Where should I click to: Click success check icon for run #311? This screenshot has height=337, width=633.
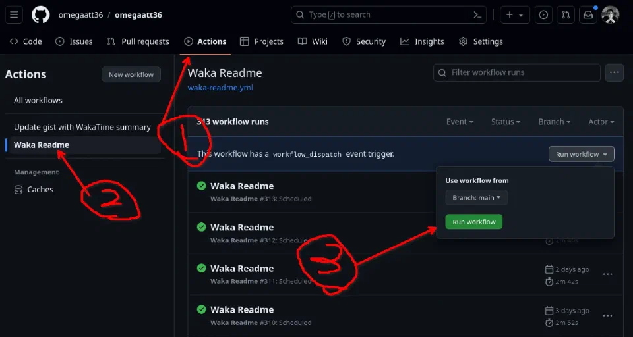click(x=202, y=268)
